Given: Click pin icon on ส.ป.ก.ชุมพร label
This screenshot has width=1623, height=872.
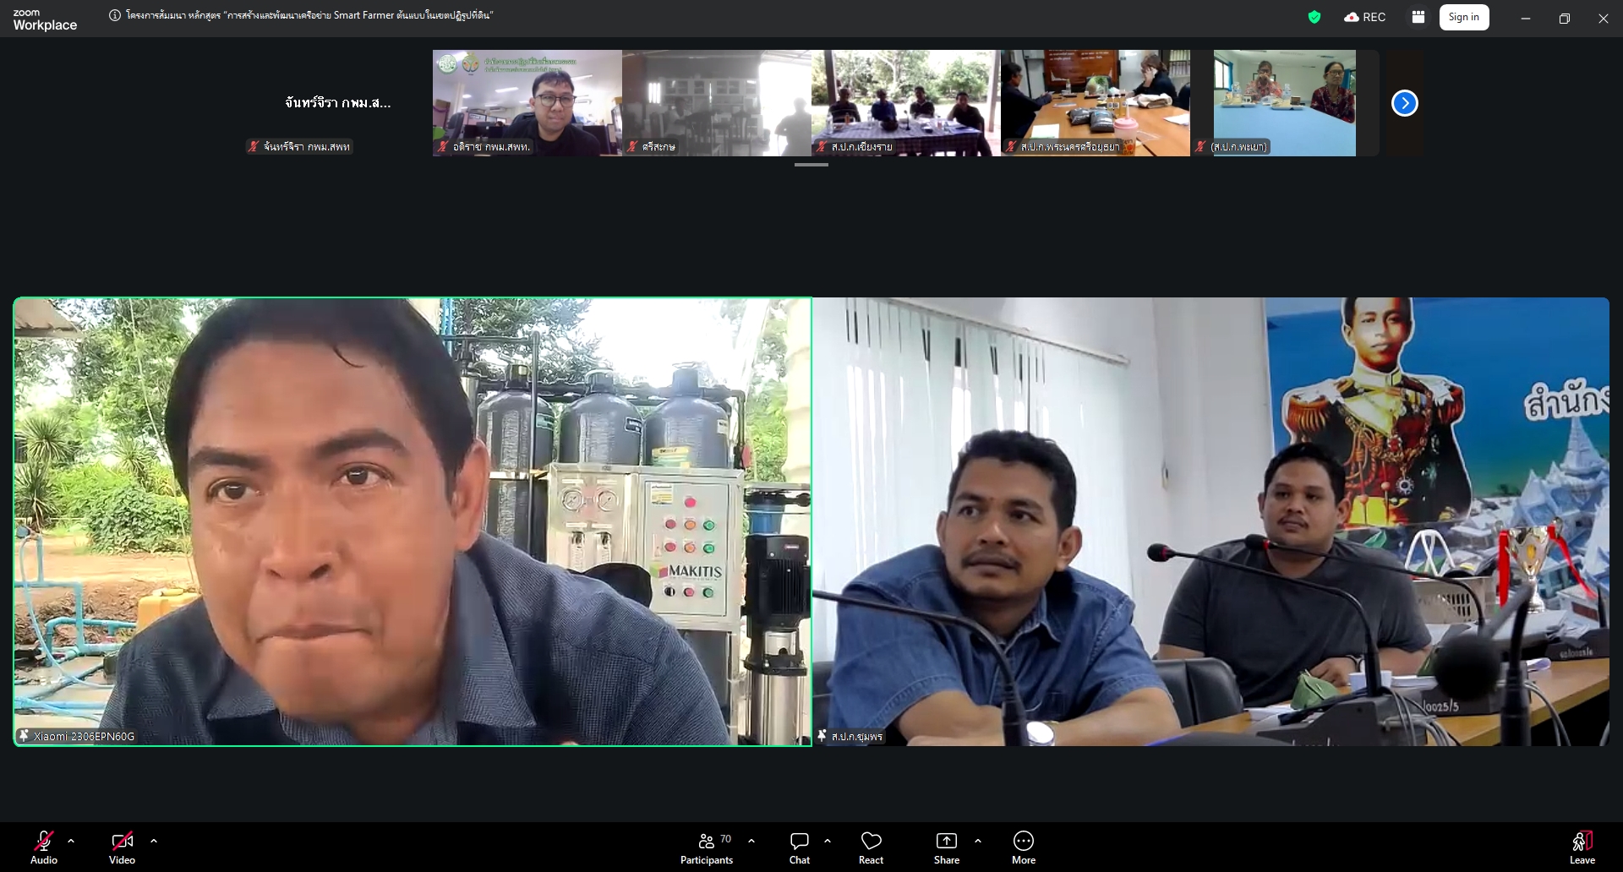Looking at the screenshot, I should pos(822,736).
